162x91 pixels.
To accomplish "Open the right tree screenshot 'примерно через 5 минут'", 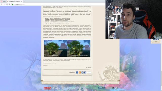I will pyautogui.click(x=79, y=48).
